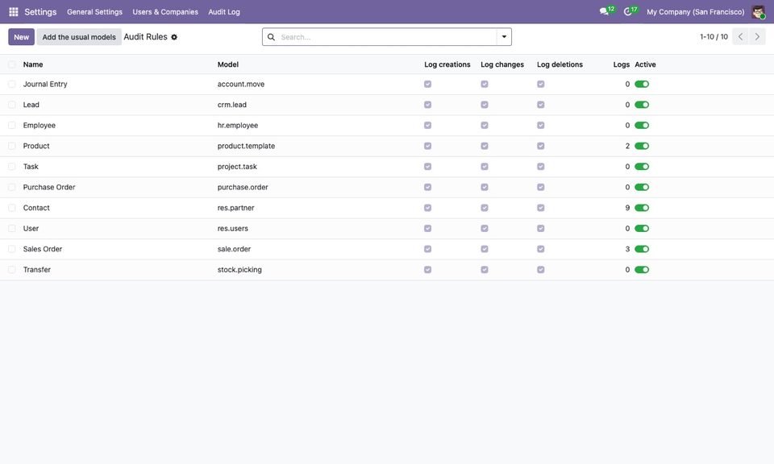Sort by the Active column header
Viewport: 774px width, 464px height.
(x=645, y=64)
